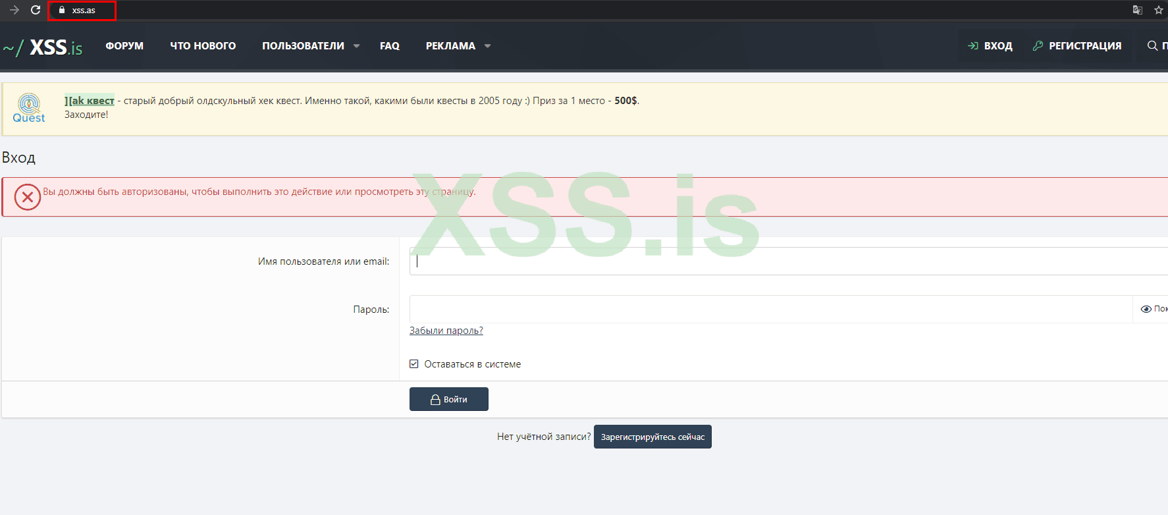The image size is (1168, 515).
Task: Click the XSS.is site logo
Action: 43,47
